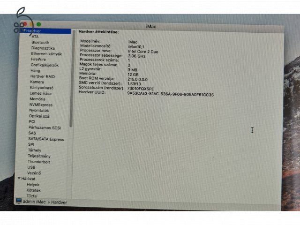Click the Intel Core 2 Duo value
This screenshot has height=225, width=300.
point(143,52)
